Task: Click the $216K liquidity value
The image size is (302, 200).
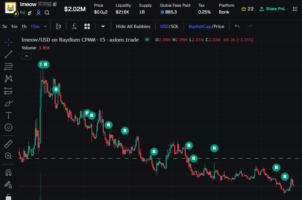Action: (x=122, y=12)
